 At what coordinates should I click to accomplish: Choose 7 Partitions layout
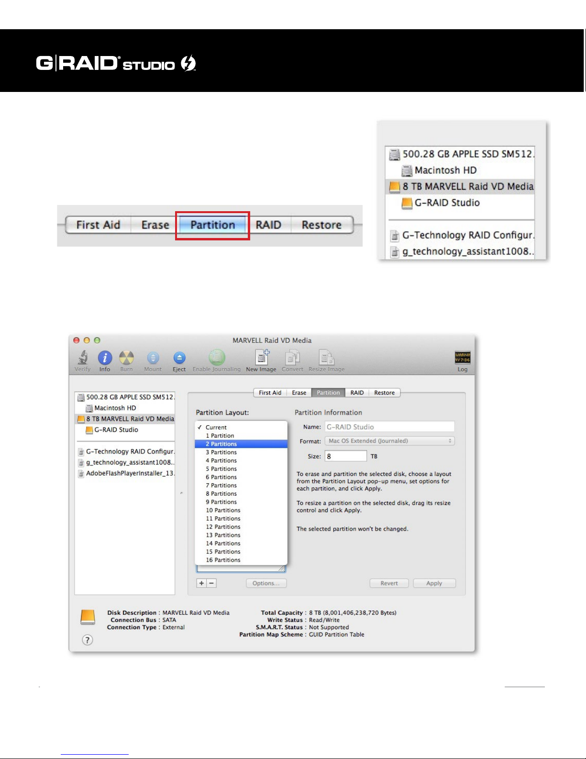point(241,486)
